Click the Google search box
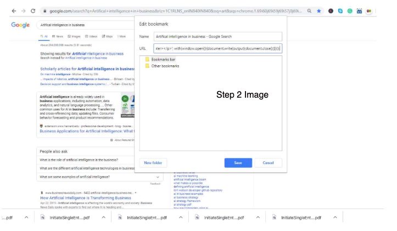Screen dimensions: 397x231 click(x=86, y=25)
